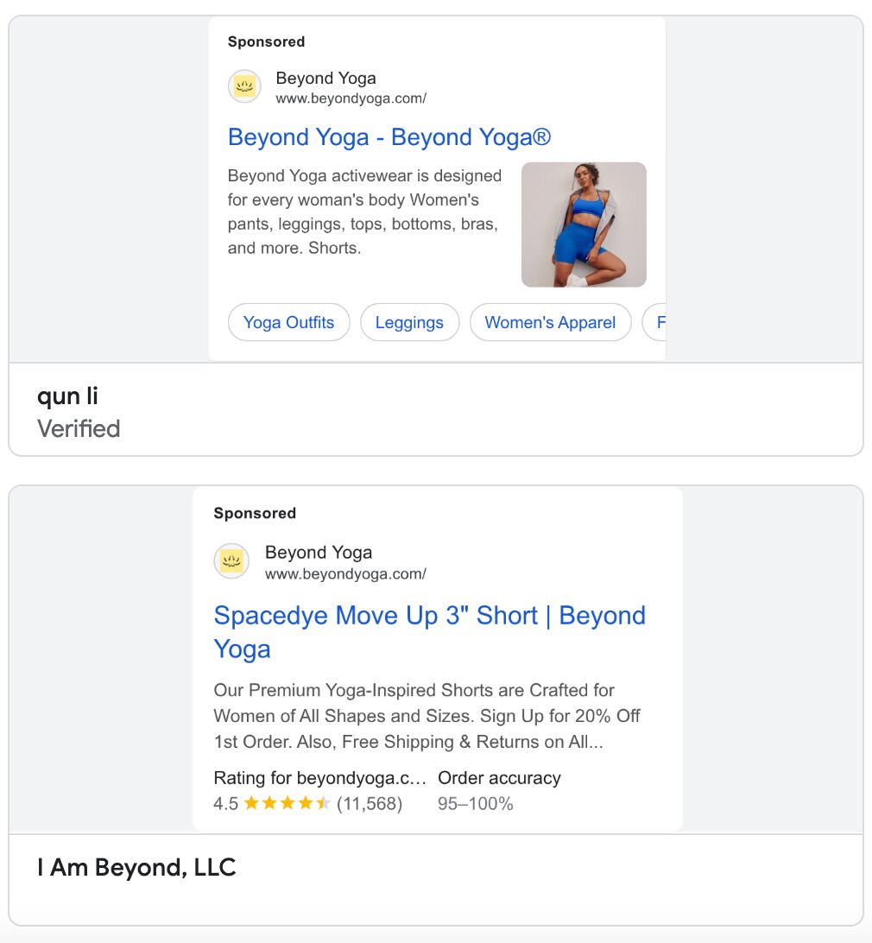Click the Women's Apparel suggestion chip
This screenshot has height=943, width=872.
tap(550, 322)
